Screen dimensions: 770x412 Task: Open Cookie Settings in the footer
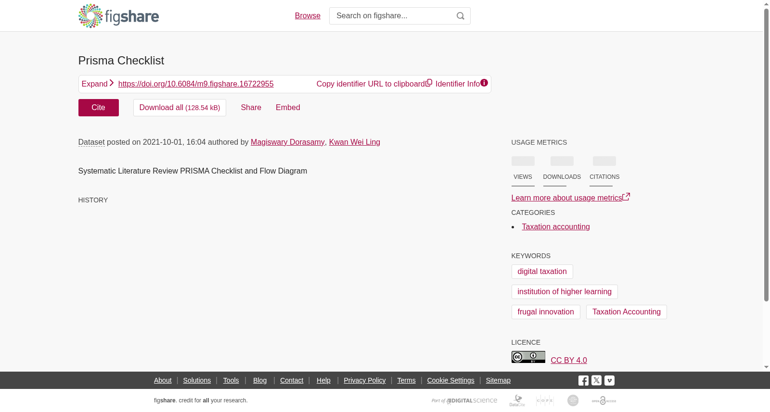pyautogui.click(x=451, y=380)
